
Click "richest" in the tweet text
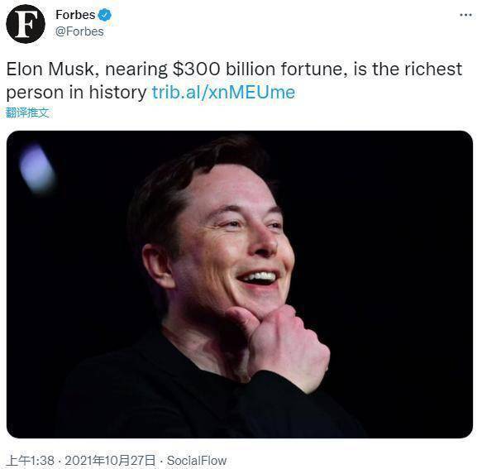click(433, 69)
